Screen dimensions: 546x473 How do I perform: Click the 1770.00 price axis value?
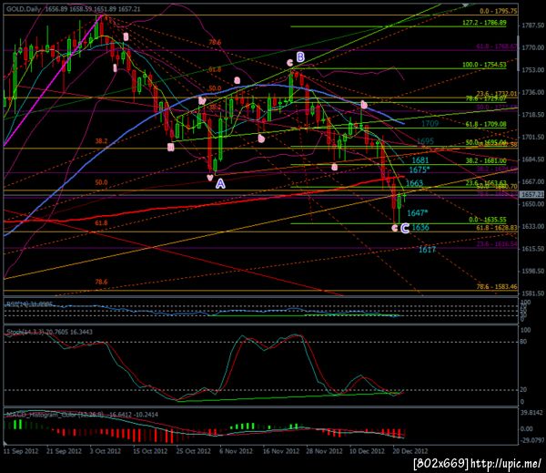[x=532, y=47]
